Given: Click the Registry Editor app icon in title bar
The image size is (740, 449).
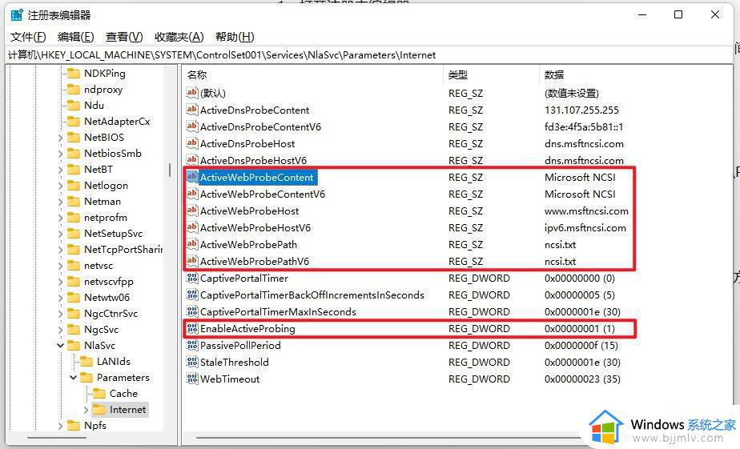Looking at the screenshot, I should click(17, 15).
